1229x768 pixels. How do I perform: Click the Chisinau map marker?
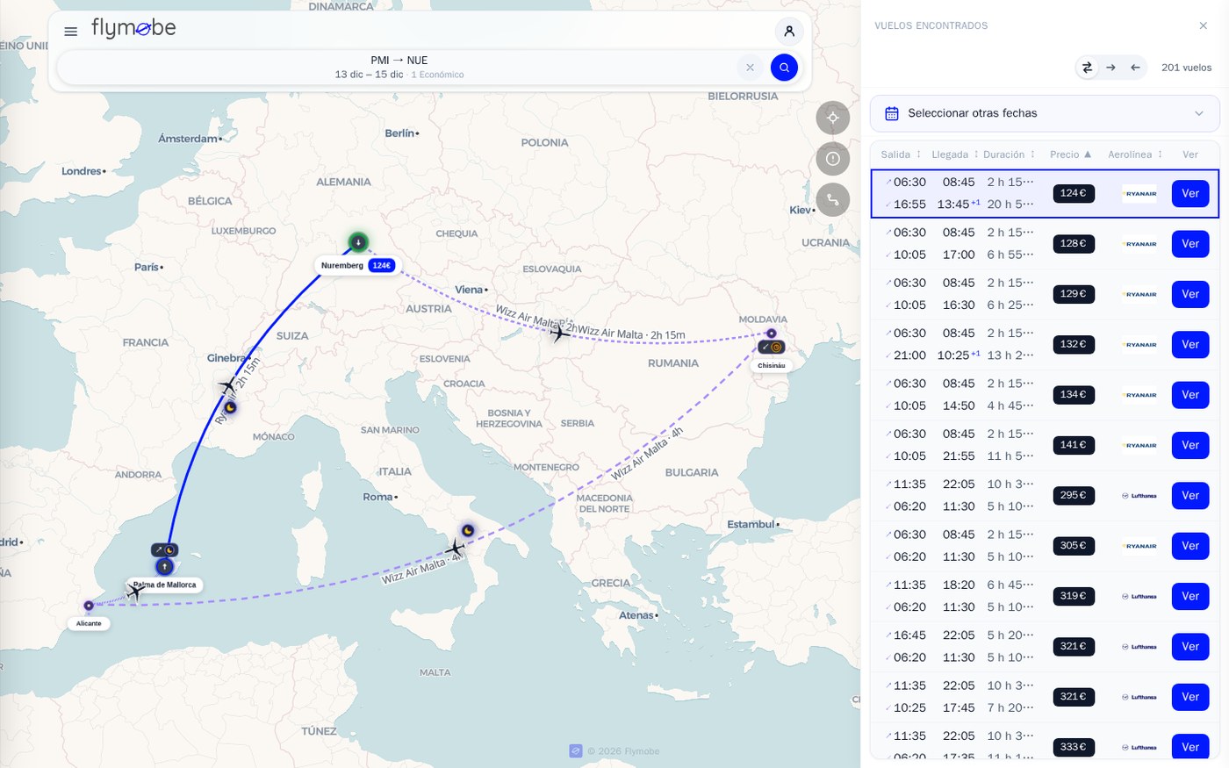pos(772,334)
